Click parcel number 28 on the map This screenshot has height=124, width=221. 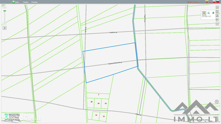(92, 102)
